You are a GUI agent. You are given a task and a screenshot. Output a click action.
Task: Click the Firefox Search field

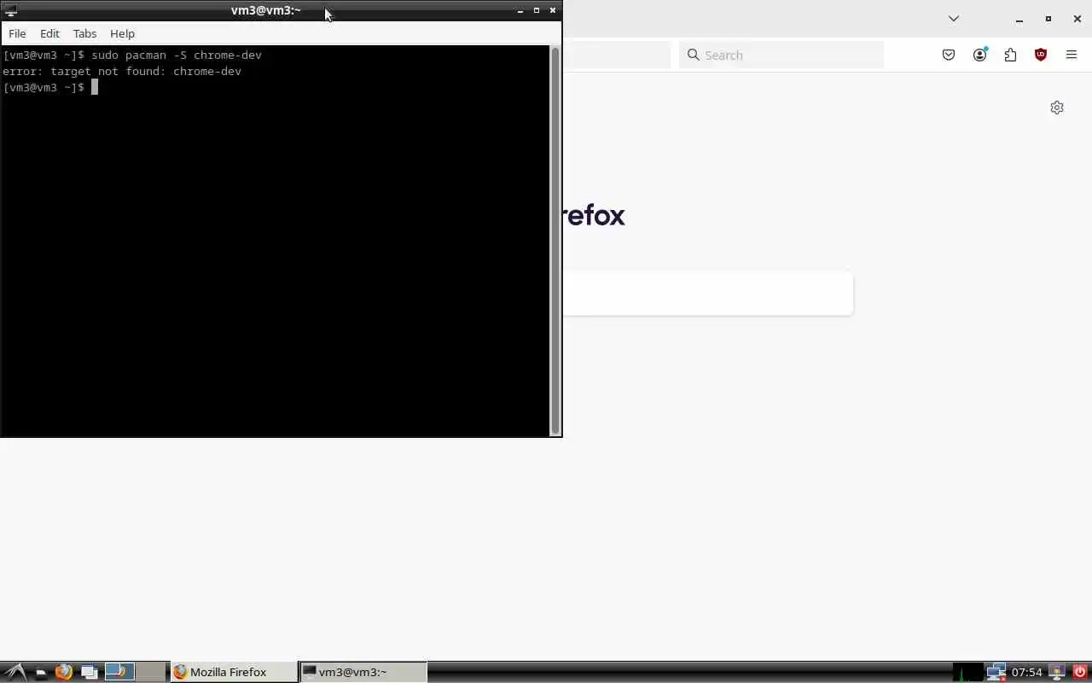[781, 55]
